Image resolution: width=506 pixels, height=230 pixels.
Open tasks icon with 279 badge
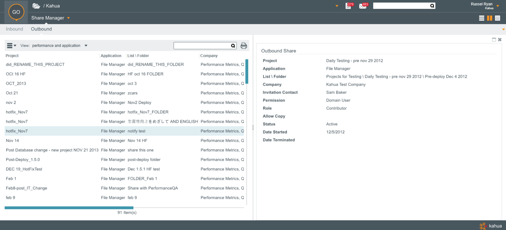click(x=348, y=6)
